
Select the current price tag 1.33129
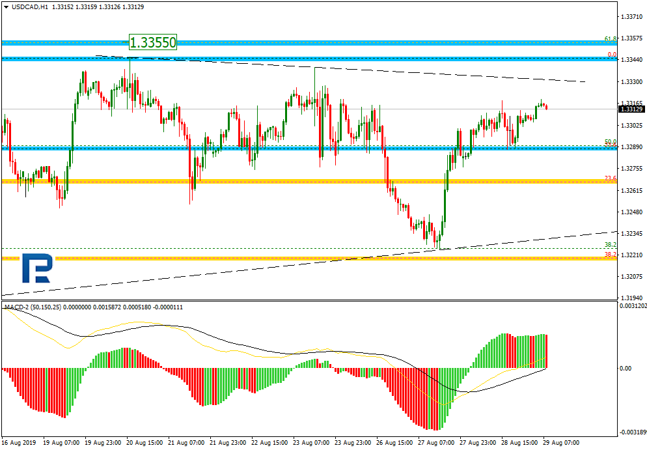(x=631, y=109)
